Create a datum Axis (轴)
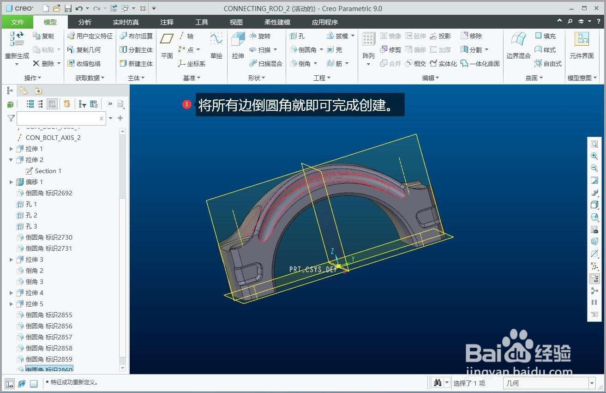 pos(186,36)
